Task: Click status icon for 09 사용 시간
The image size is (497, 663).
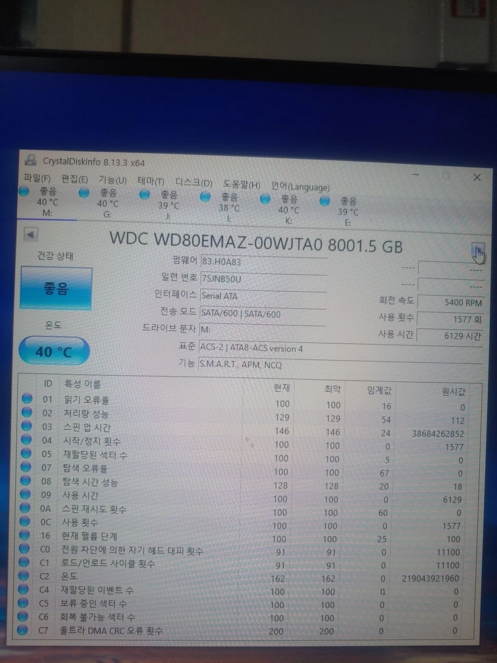Action: 25,494
